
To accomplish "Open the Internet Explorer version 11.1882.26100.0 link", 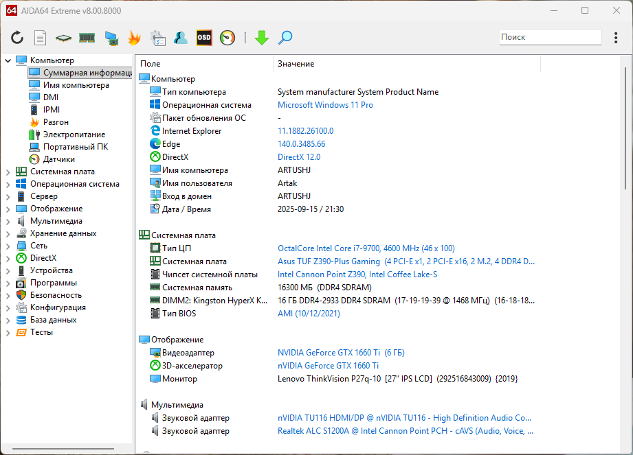I will pyautogui.click(x=306, y=131).
